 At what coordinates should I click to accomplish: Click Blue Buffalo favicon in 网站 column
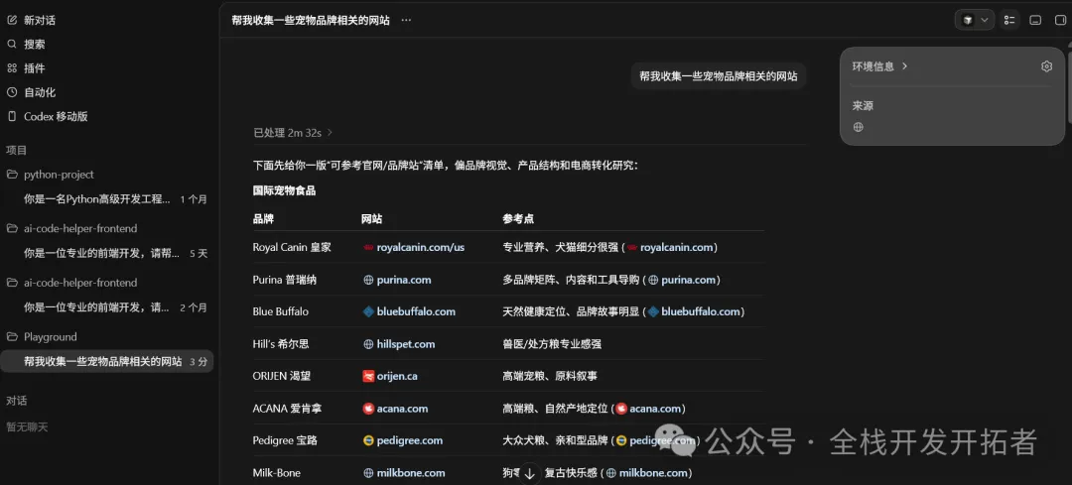[x=368, y=311]
